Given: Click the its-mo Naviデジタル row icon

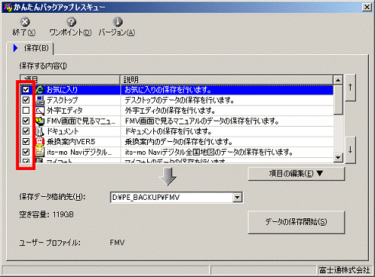Looking at the screenshot, I should (x=40, y=152).
